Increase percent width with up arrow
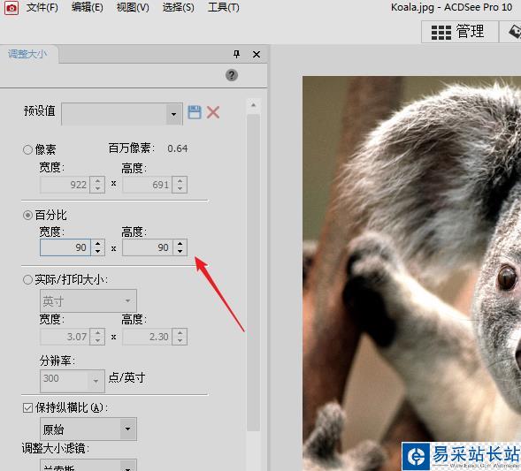521x471 pixels. [x=97, y=243]
